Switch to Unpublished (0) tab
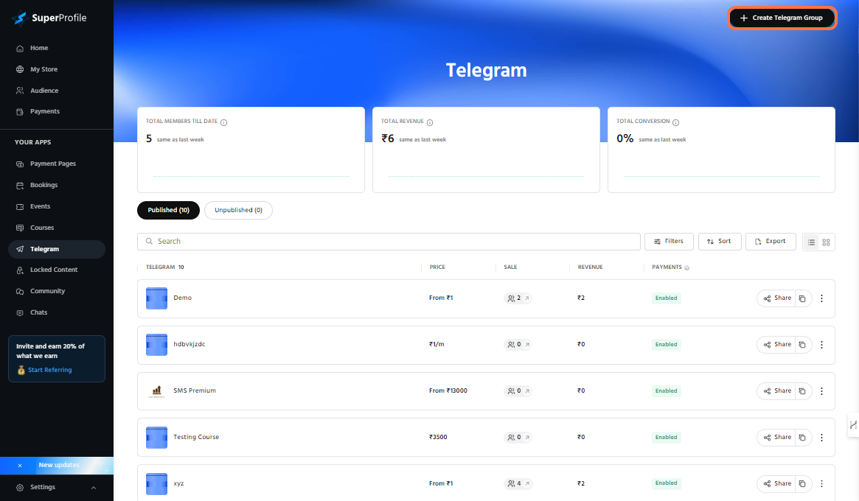The height and width of the screenshot is (501, 859). click(x=238, y=210)
